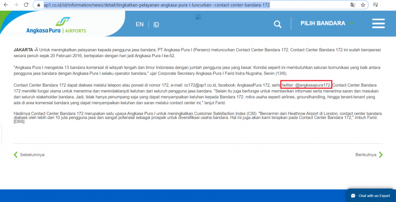
Task: Click the Angkasa Pura Airports logo
Action: coord(56,25)
